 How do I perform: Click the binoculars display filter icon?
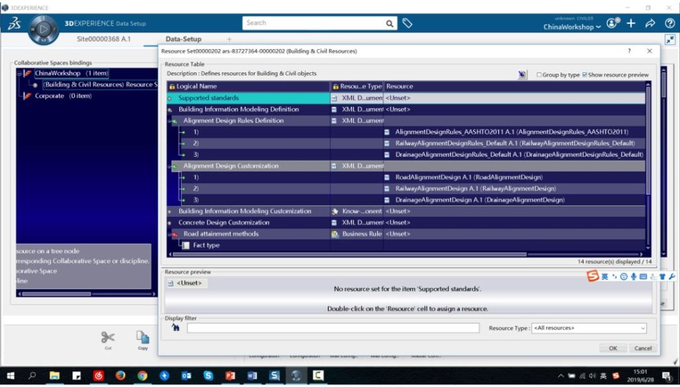[x=175, y=327]
